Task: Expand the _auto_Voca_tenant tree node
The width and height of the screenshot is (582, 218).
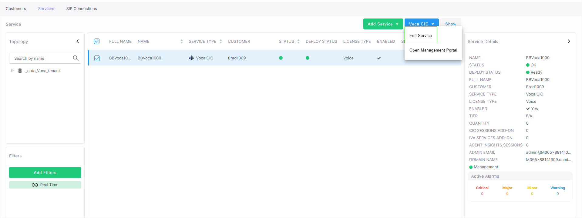Action: [12, 71]
